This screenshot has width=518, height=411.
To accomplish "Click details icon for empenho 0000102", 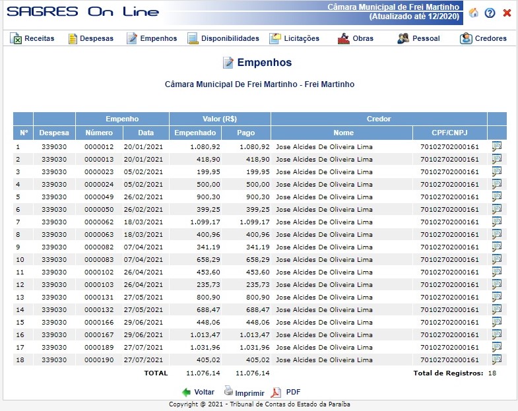I will point(497,272).
